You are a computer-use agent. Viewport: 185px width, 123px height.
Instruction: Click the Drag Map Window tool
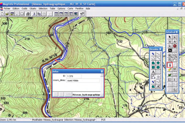coord(175,70)
